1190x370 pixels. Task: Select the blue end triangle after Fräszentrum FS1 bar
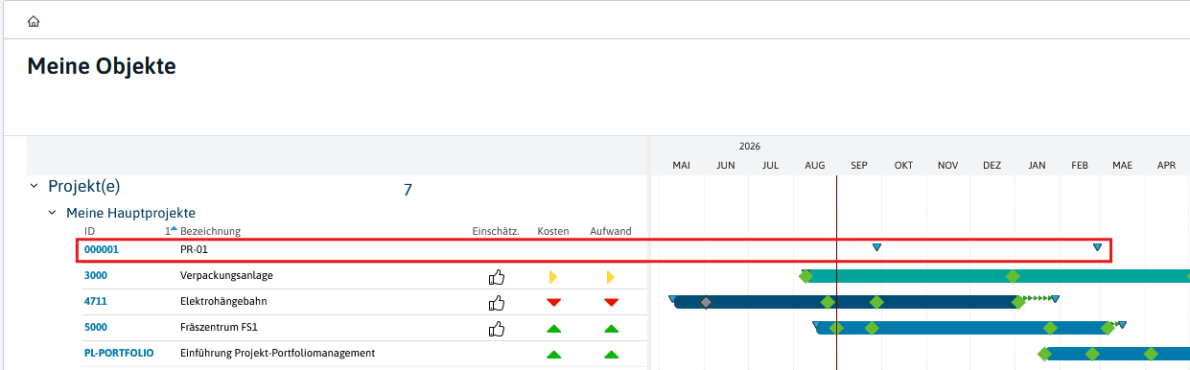pos(1122,325)
